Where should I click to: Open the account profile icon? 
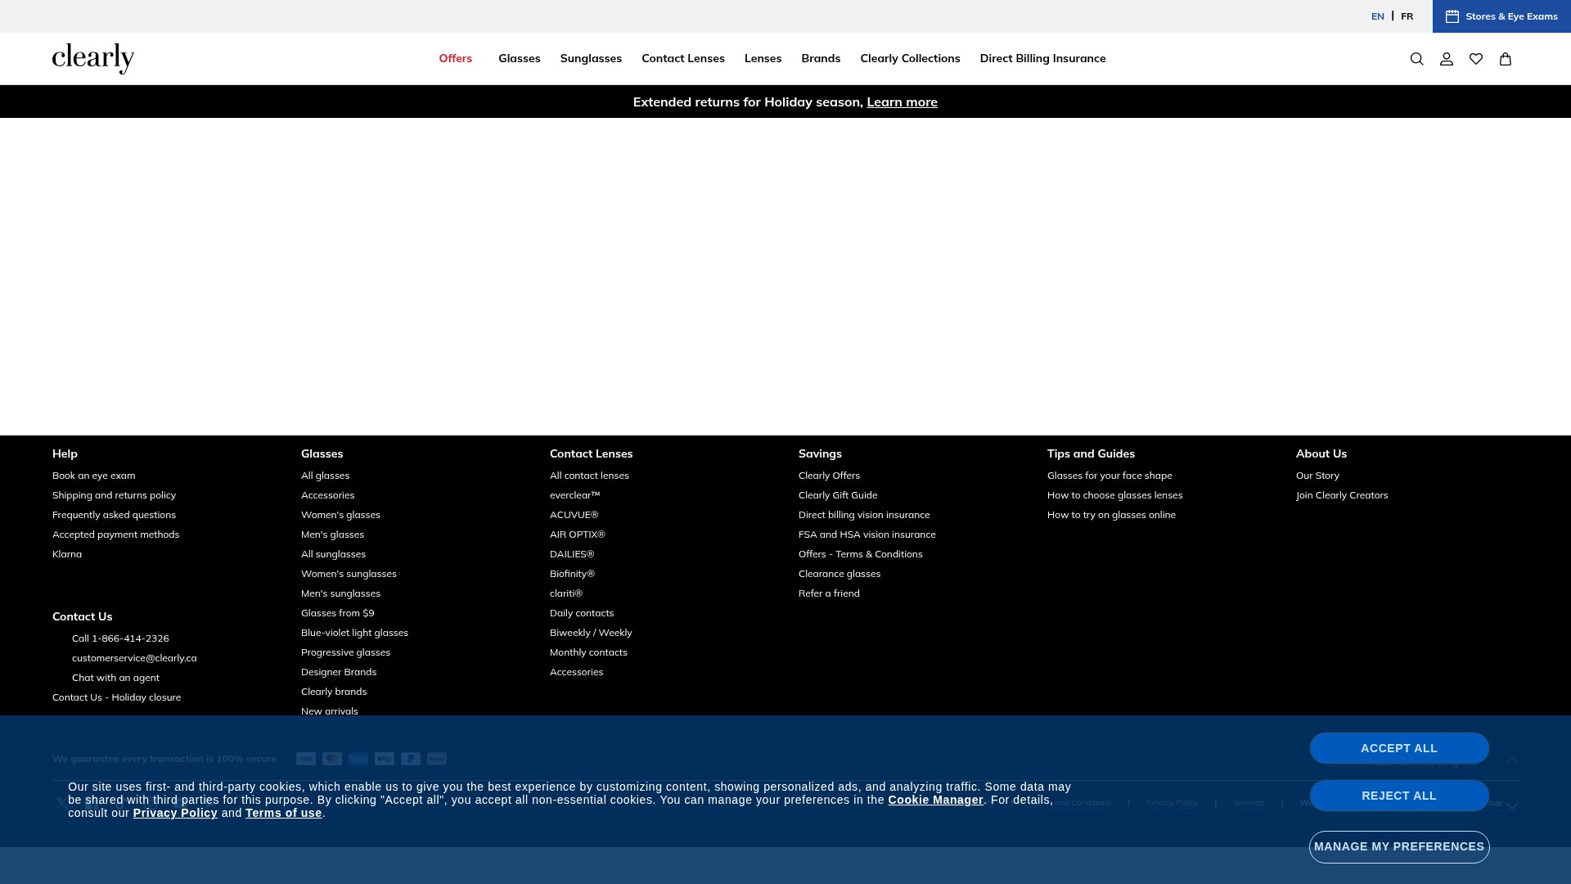[1447, 59]
